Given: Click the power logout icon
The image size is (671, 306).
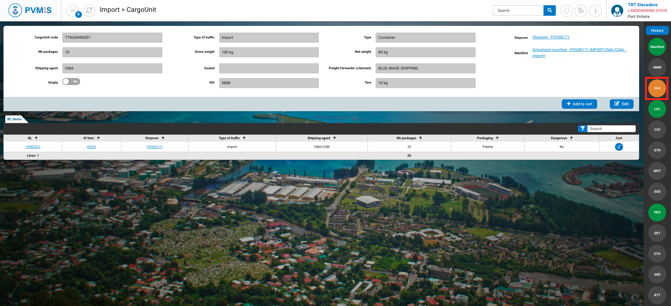Looking at the screenshot, I should (x=566, y=10).
